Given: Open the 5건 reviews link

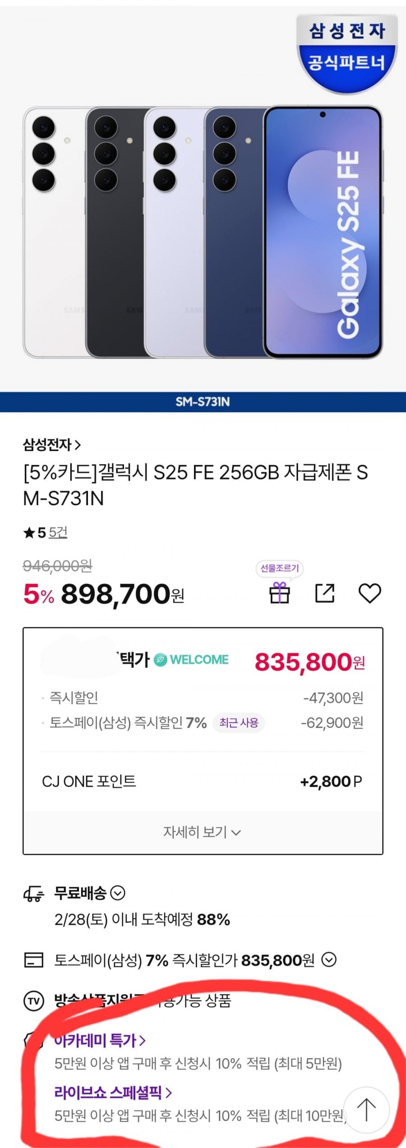Looking at the screenshot, I should tap(58, 533).
